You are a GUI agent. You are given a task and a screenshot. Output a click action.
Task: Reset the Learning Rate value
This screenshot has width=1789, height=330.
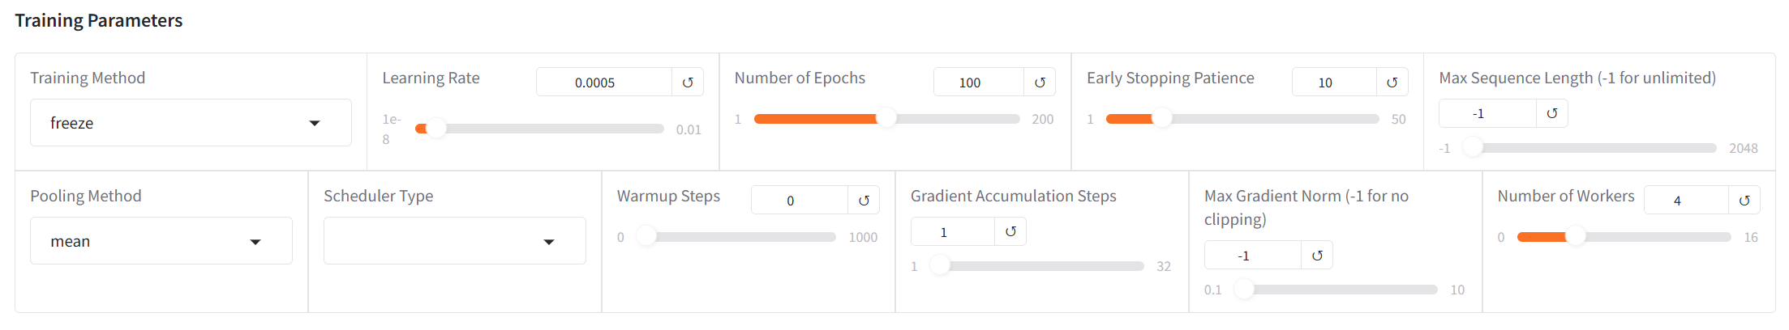click(x=688, y=82)
